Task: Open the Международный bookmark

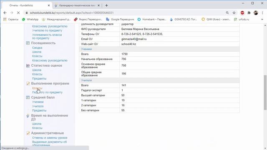Action: click(x=56, y=20)
